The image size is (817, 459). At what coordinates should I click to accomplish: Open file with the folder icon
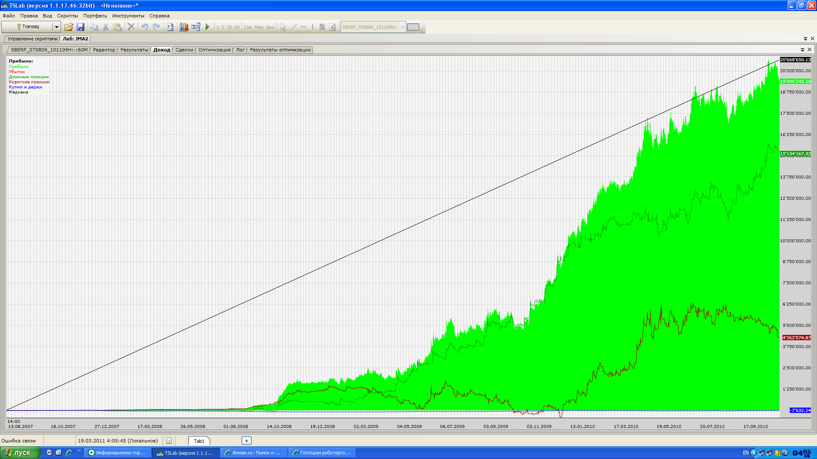(x=69, y=27)
